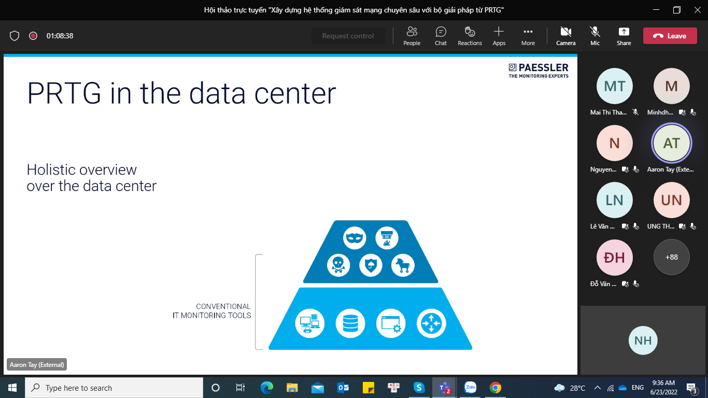Open Zalo from taskbar
The image size is (708, 398).
click(x=470, y=388)
